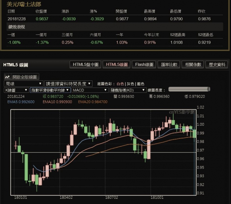Click the 52-week low 0.9219
231x204 pixels.
click(204, 42)
